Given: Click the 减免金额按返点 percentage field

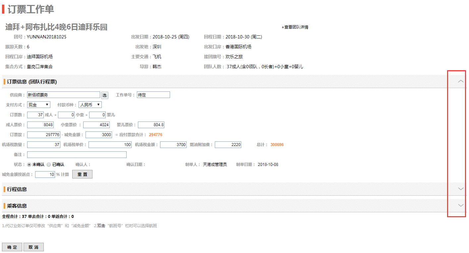Looking at the screenshot, I should [x=45, y=175].
